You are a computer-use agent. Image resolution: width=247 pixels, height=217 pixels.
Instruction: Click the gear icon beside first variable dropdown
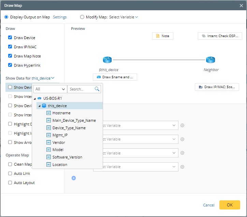click(x=183, y=126)
